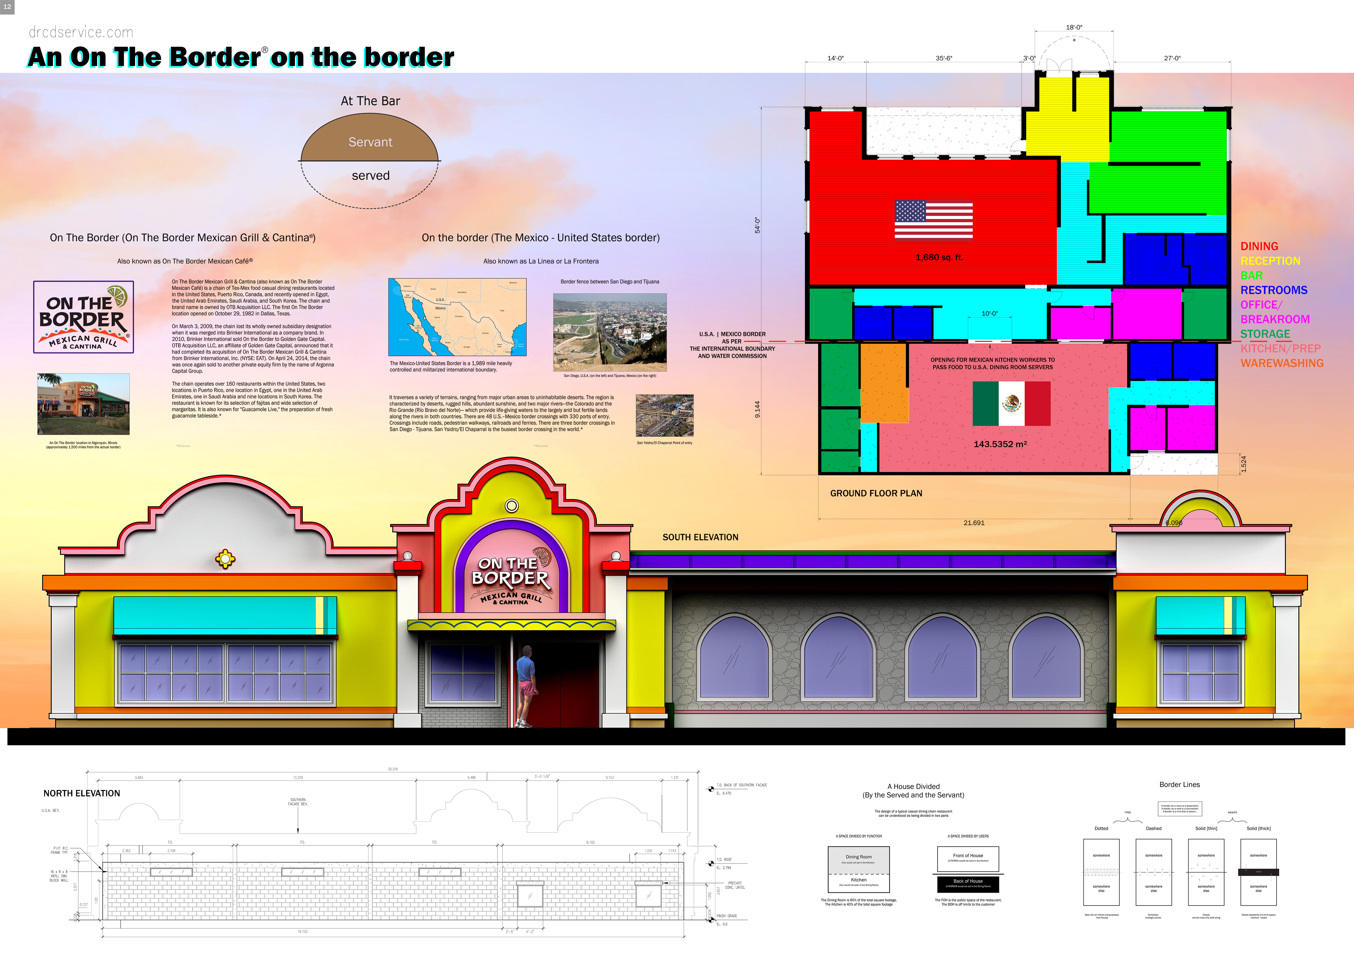Open the San Ysidro point of entry photo

click(665, 415)
